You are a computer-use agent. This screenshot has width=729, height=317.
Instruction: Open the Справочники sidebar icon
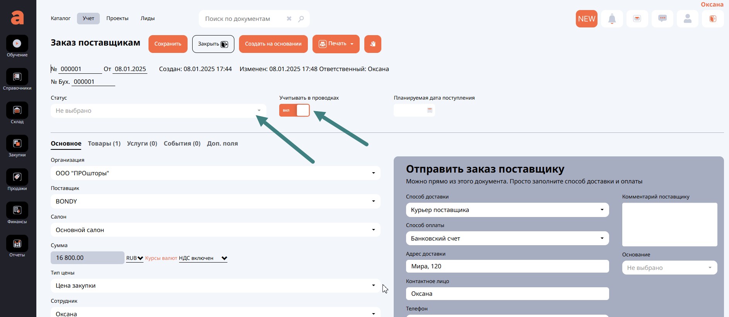pyautogui.click(x=17, y=77)
